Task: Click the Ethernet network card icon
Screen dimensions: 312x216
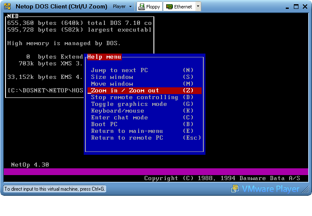Action: 169,7
